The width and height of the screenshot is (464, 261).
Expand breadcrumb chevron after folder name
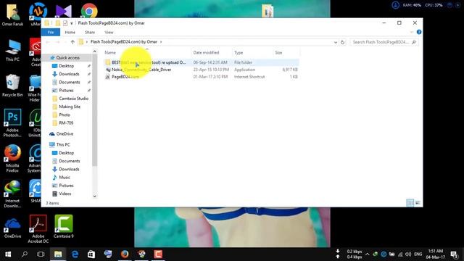coord(161,42)
